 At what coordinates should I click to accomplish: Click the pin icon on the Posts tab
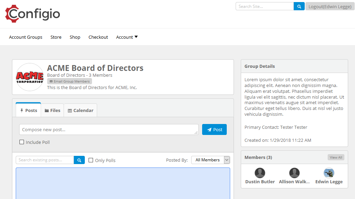pyautogui.click(x=22, y=110)
